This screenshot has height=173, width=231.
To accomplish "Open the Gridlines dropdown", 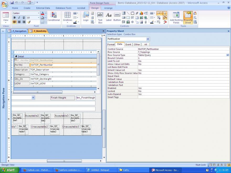I will [67, 23].
